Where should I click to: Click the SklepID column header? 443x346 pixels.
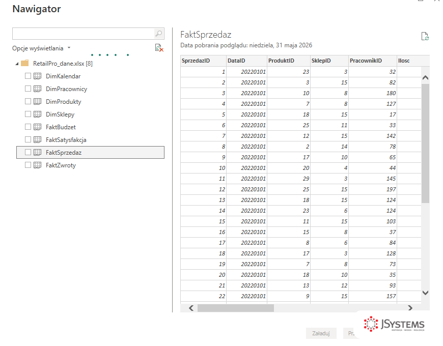click(329, 61)
